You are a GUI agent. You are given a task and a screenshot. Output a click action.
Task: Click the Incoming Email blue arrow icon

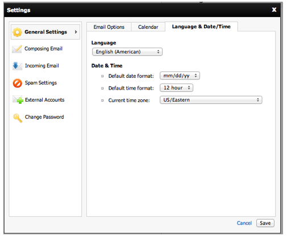[17, 66]
